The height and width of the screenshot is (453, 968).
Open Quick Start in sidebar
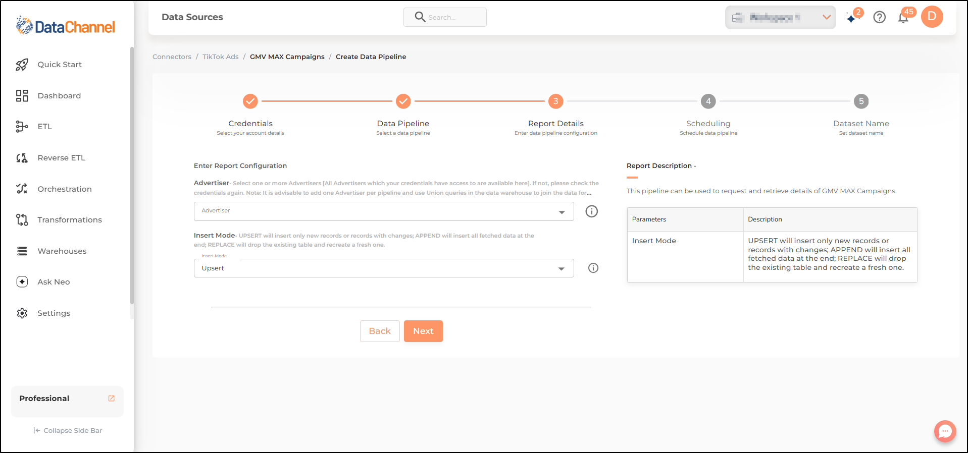(x=60, y=65)
